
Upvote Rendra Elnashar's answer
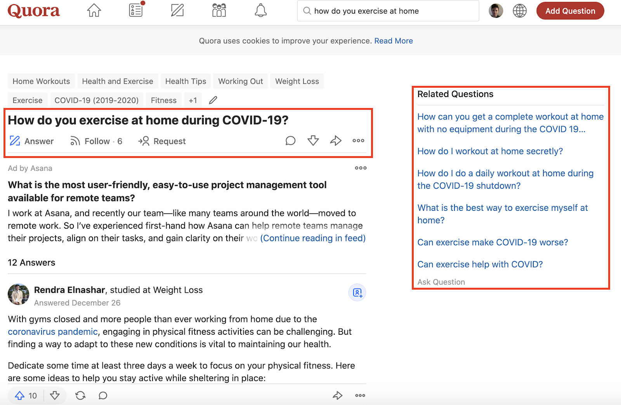click(26, 396)
